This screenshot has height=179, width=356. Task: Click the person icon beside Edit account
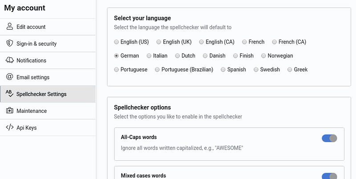pyautogui.click(x=9, y=27)
